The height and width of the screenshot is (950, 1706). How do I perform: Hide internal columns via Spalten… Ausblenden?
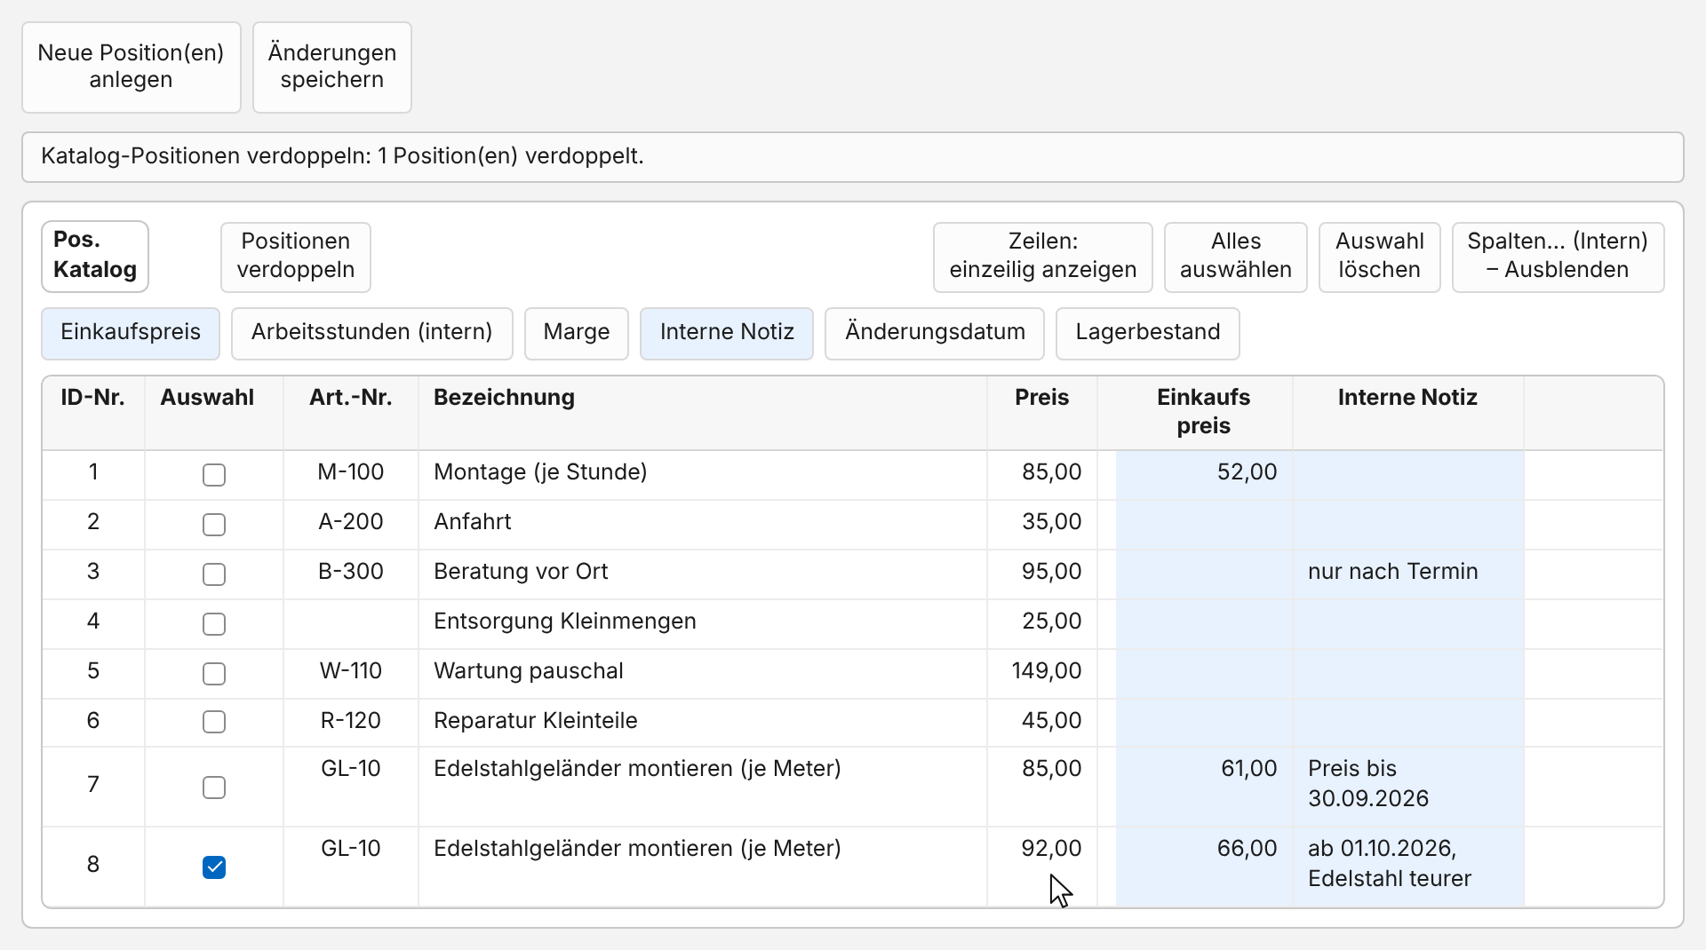tap(1558, 257)
